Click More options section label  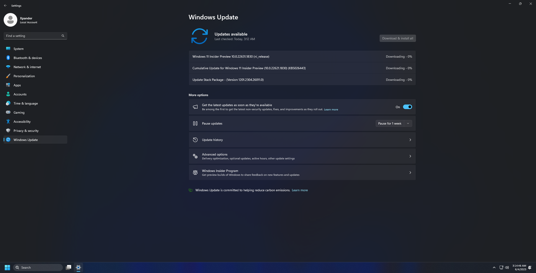coord(198,95)
